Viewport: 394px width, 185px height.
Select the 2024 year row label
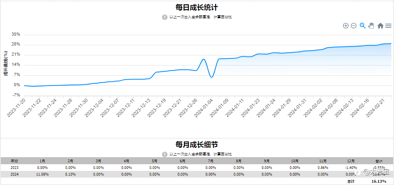click(x=14, y=174)
